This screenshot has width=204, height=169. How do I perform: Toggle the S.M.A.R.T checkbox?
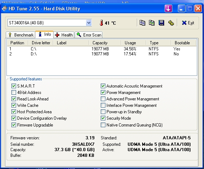pyautogui.click(x=14, y=86)
